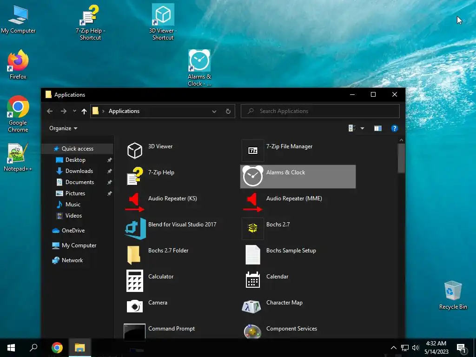Select the Calculator icon
Image resolution: width=476 pixels, height=357 pixels.
point(134,281)
